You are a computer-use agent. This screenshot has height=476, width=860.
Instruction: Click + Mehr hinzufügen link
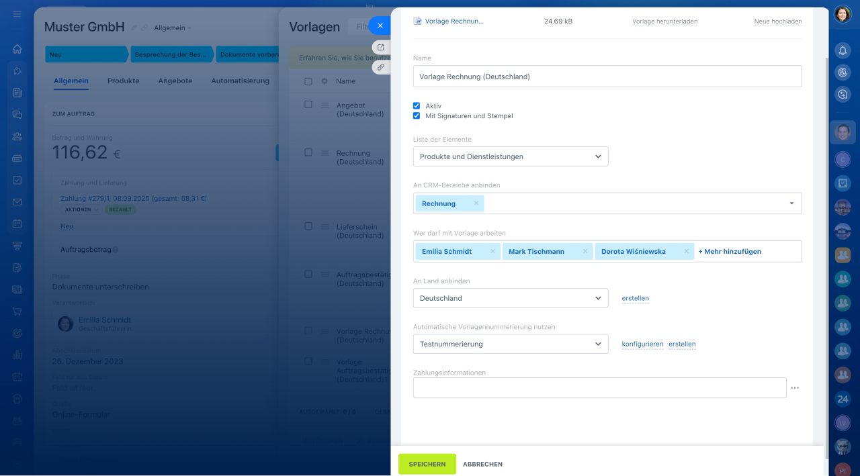click(x=730, y=251)
